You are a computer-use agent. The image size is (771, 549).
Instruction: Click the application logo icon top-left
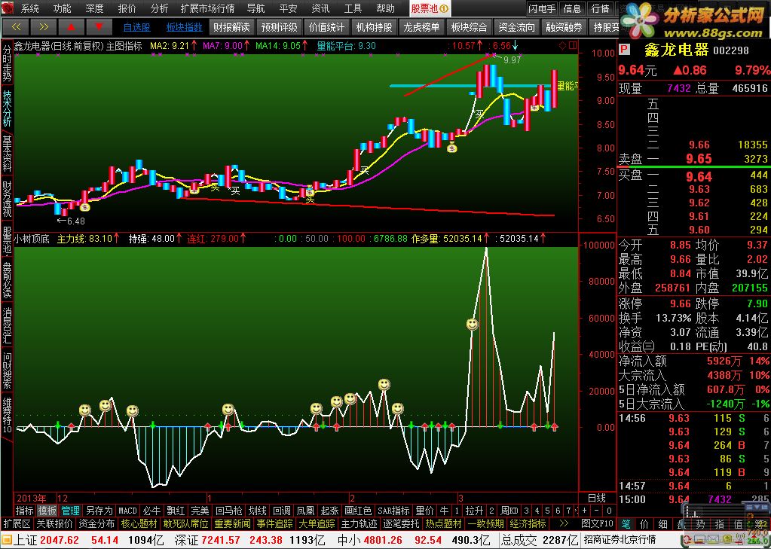point(8,8)
